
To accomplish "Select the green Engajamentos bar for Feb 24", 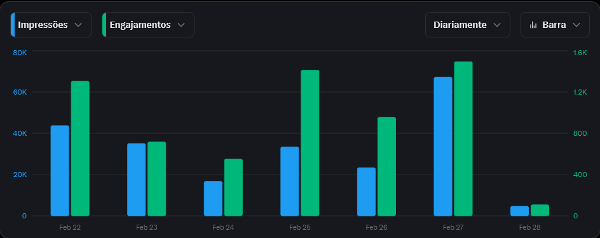I will click(x=233, y=187).
